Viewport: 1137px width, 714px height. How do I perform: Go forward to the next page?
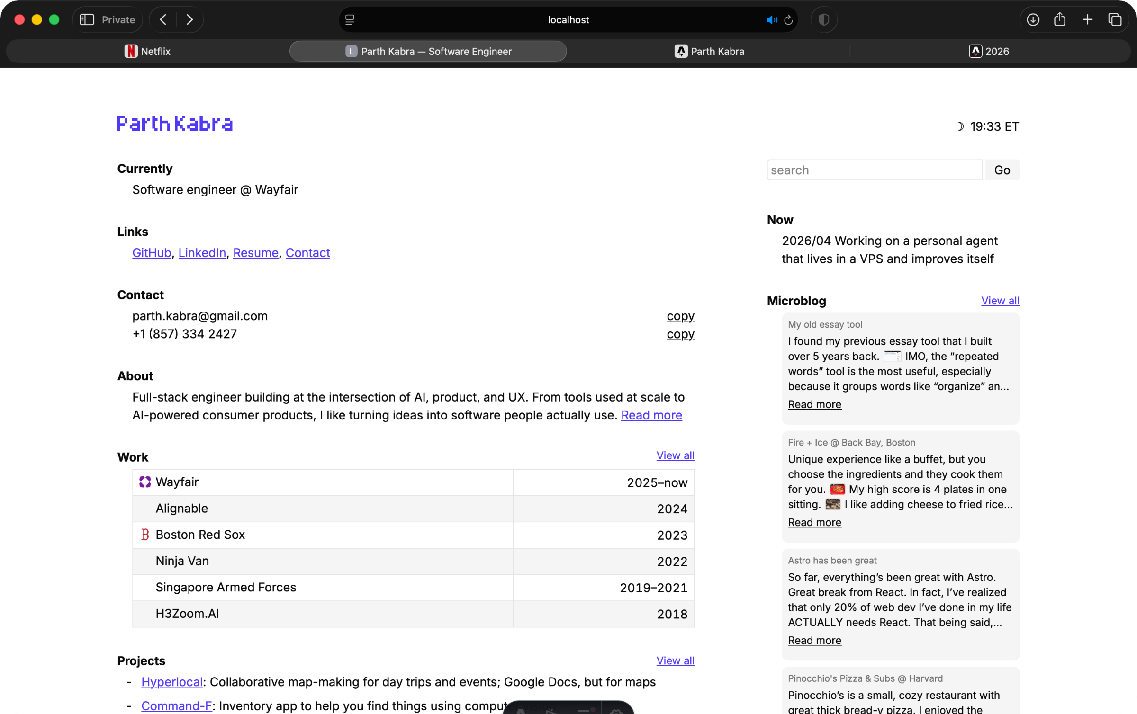(x=189, y=19)
